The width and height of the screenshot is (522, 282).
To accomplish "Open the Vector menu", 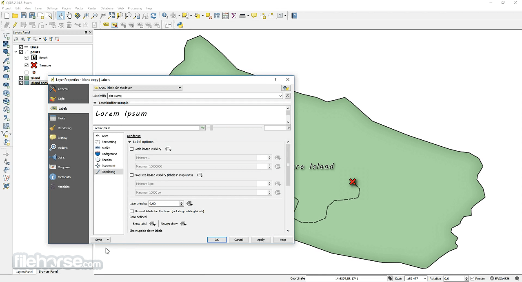I will tap(79, 8).
